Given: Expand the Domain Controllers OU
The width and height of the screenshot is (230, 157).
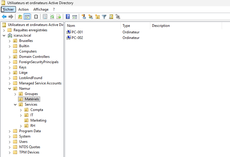Looking at the screenshot, I should [10, 57].
